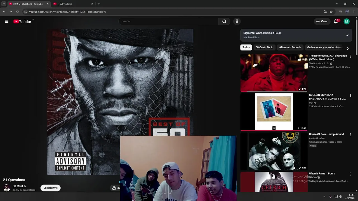358x201 pixels.
Task: Open the YouTube hamburger guide menu
Action: click(x=7, y=21)
